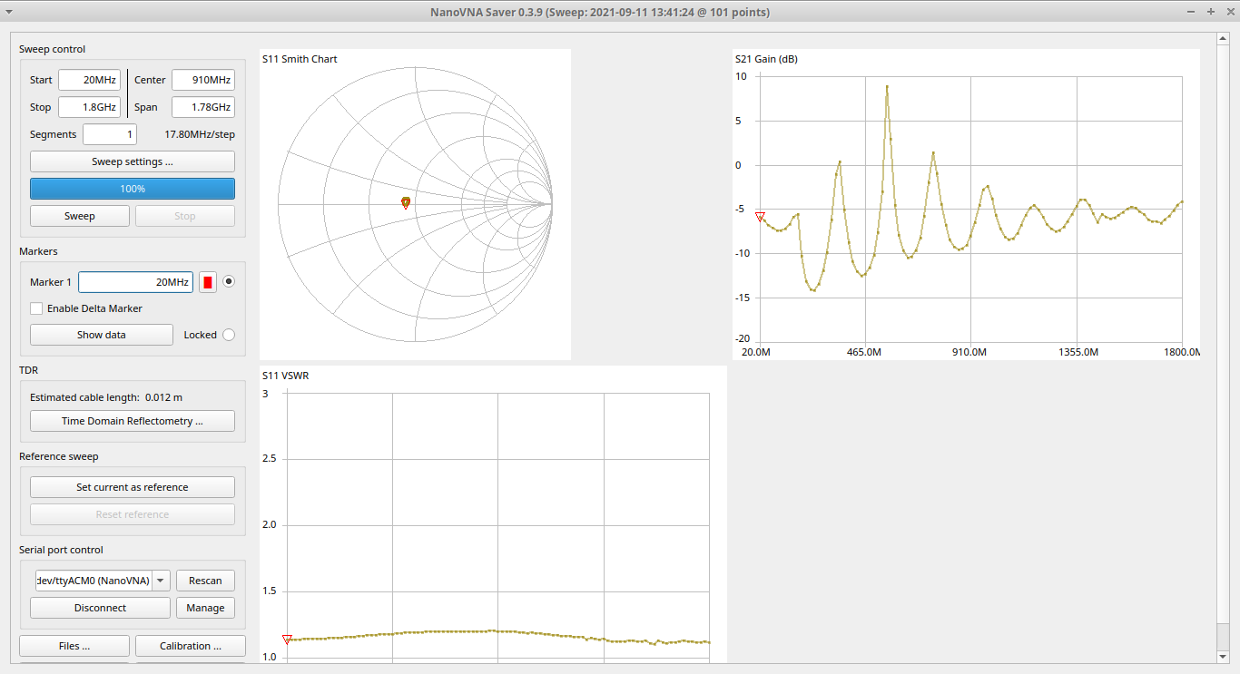The height and width of the screenshot is (674, 1240).
Task: Disconnect from the NanoVNA device
Action: tap(100, 608)
